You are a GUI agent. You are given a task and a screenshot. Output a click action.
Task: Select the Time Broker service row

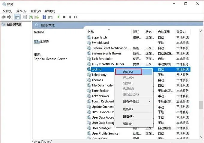(138, 91)
